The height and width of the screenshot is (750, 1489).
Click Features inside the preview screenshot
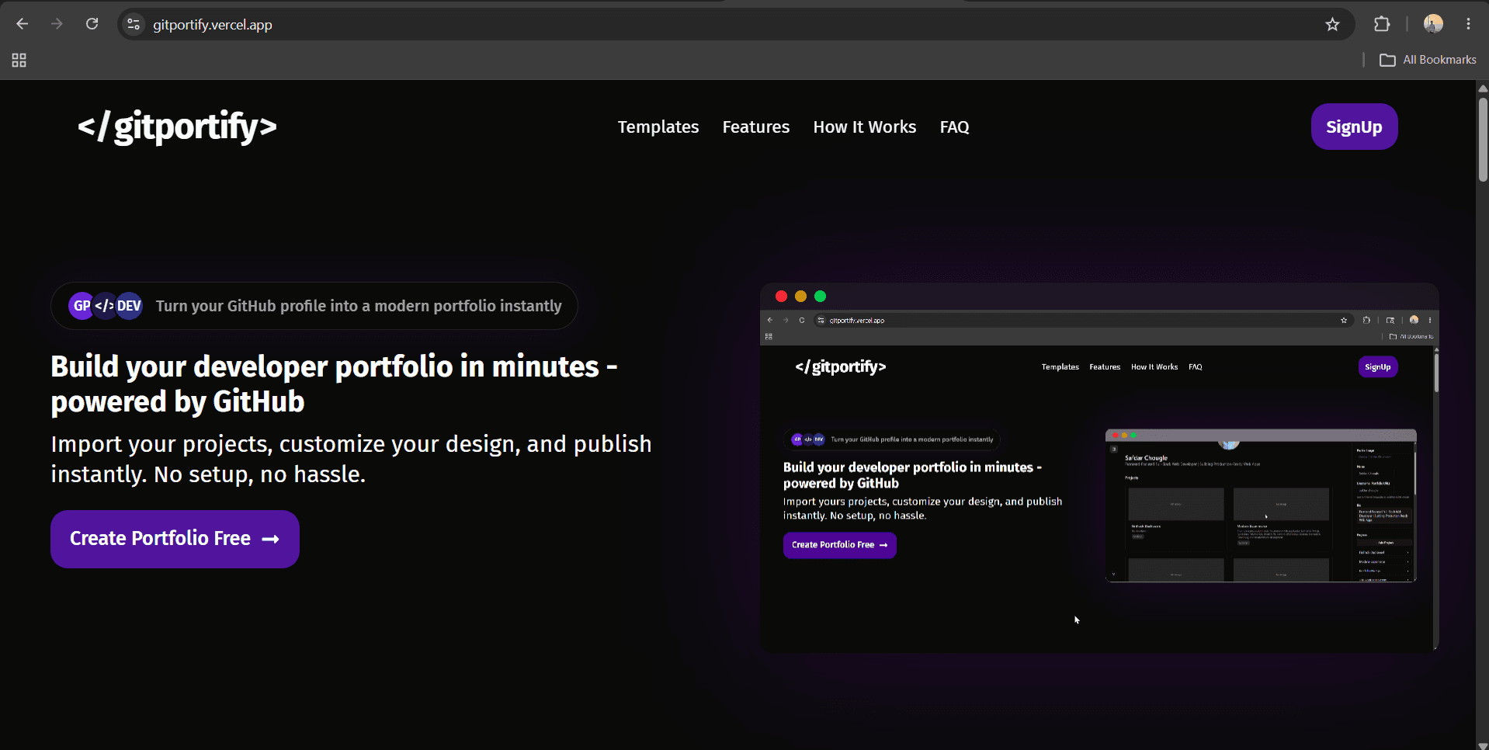(1104, 367)
